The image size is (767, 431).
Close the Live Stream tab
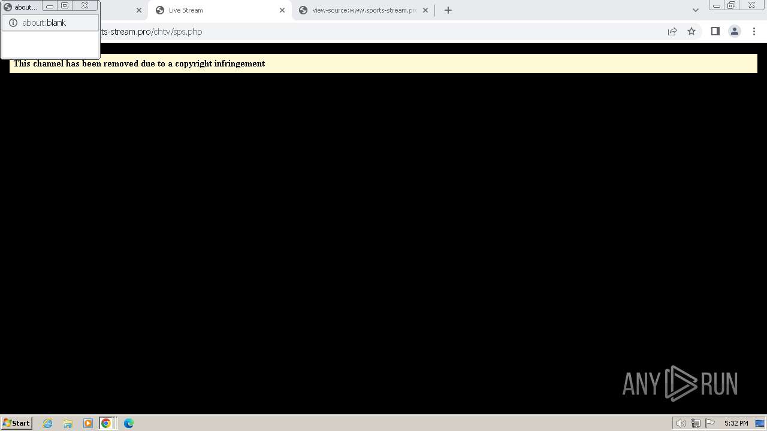(282, 10)
